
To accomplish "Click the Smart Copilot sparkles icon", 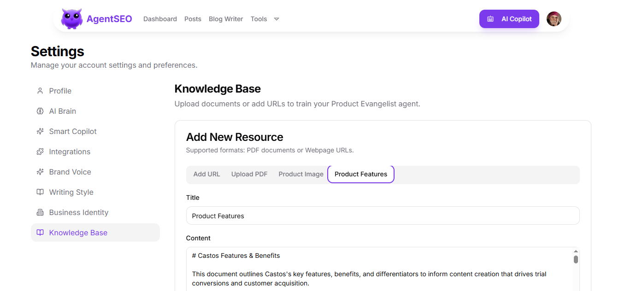I will [x=40, y=131].
